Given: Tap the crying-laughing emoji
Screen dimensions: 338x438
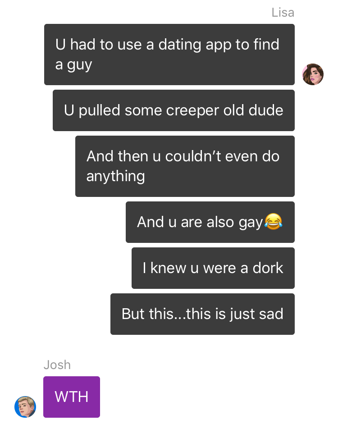Looking at the screenshot, I should 273,222.
